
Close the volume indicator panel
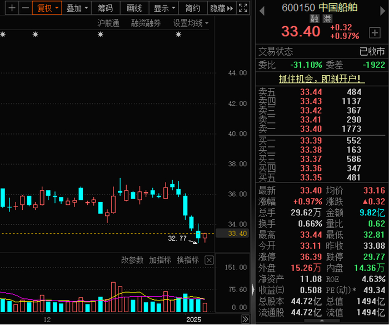point(209,260)
